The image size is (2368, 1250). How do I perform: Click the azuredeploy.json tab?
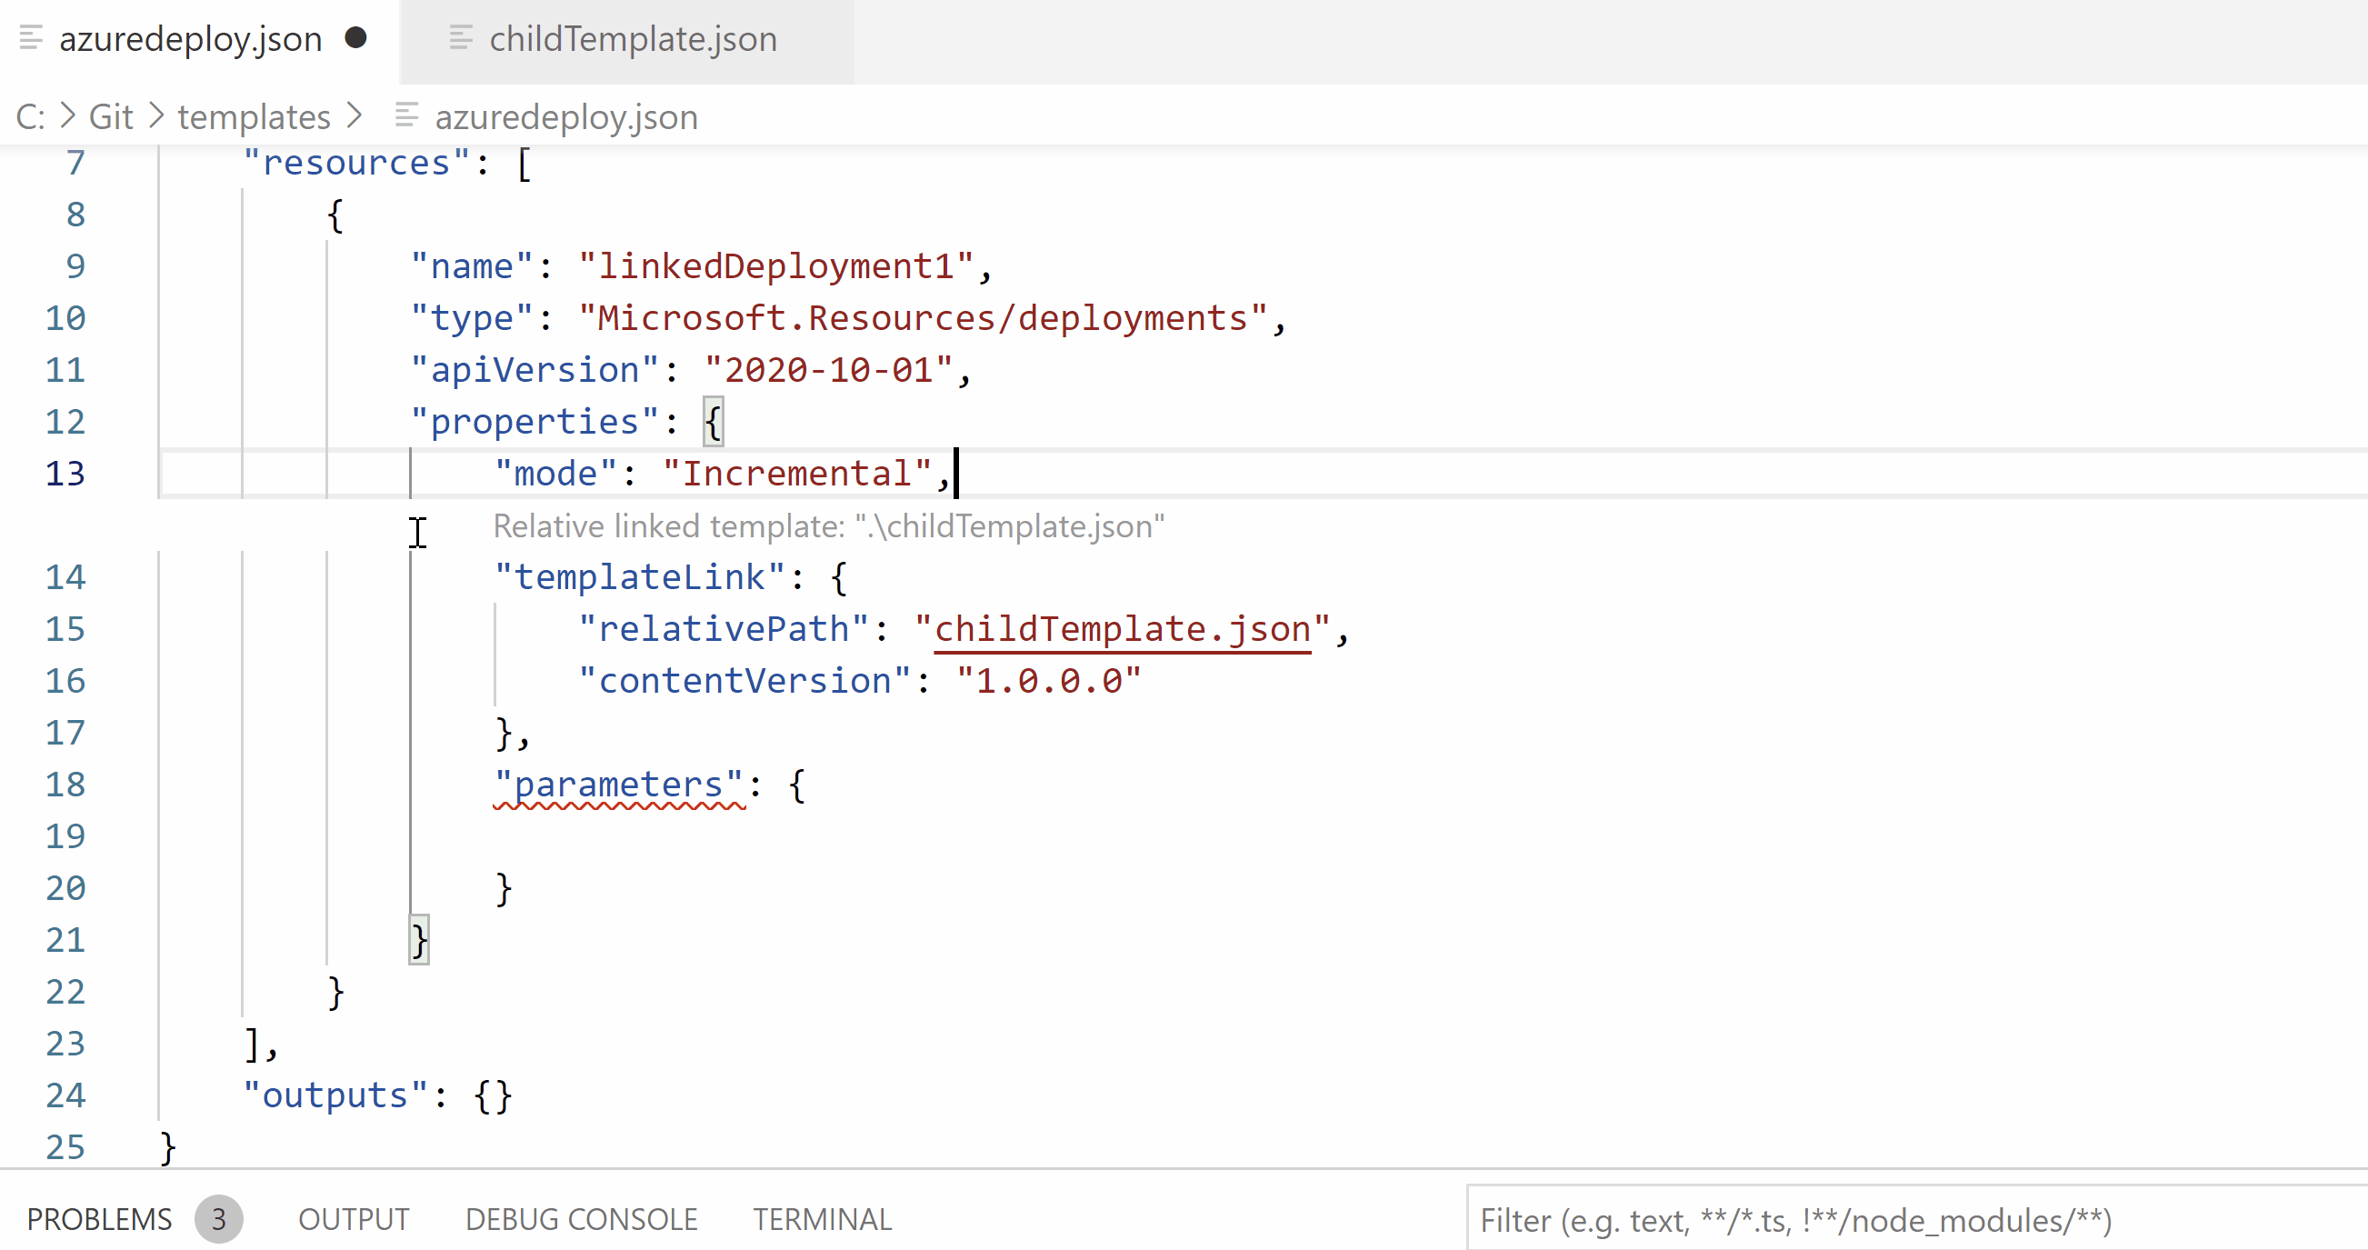click(189, 39)
